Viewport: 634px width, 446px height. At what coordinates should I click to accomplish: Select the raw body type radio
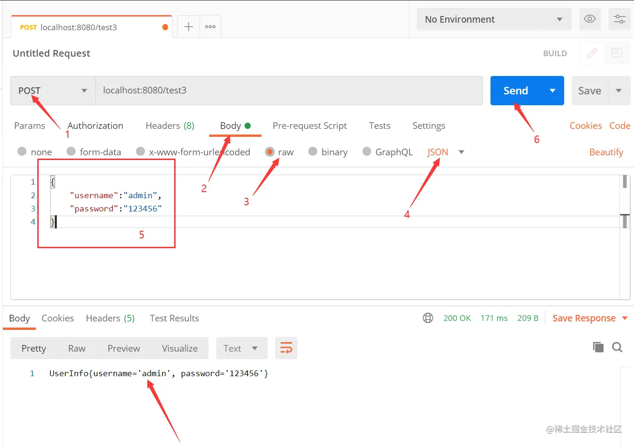270,151
